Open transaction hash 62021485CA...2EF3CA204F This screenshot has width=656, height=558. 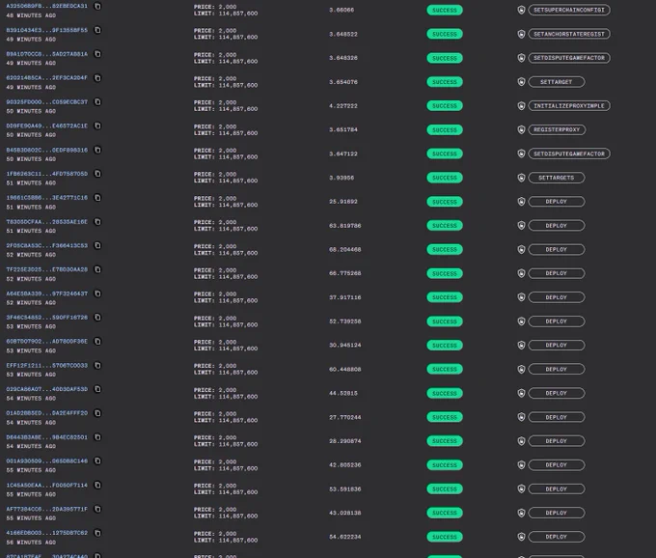(x=47, y=78)
